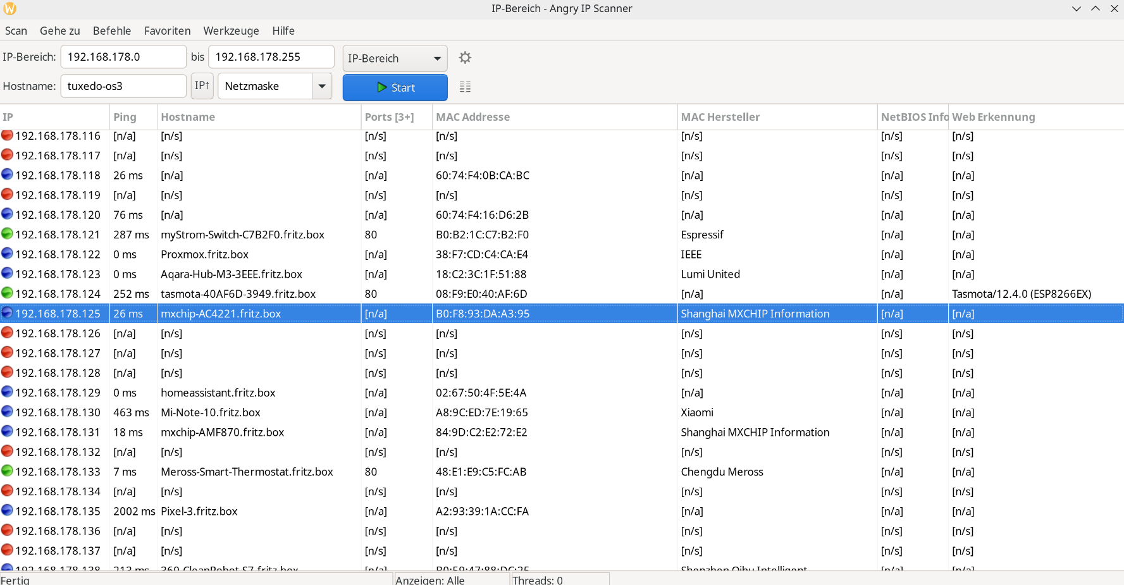Open the Gehe zu menu
Viewport: 1124px width, 585px height.
[59, 30]
